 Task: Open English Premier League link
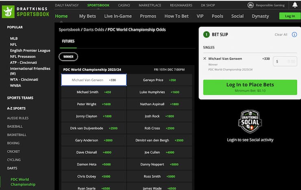[x=30, y=50]
